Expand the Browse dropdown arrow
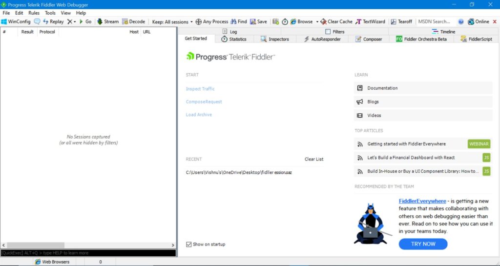500x266 pixels. coord(317,21)
